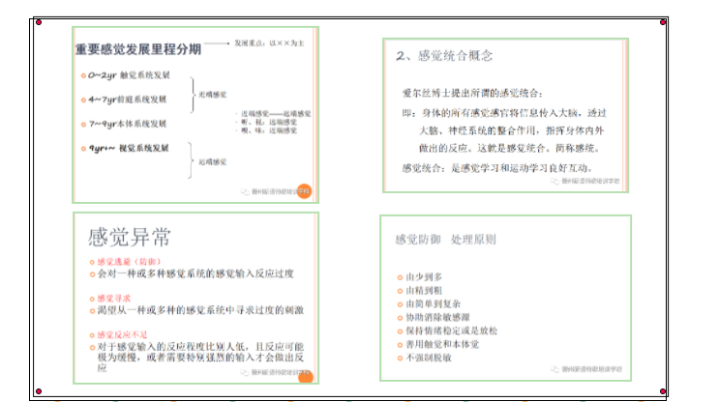Click the red text 感觉反应不足
The image size is (719, 402).
tap(123, 333)
